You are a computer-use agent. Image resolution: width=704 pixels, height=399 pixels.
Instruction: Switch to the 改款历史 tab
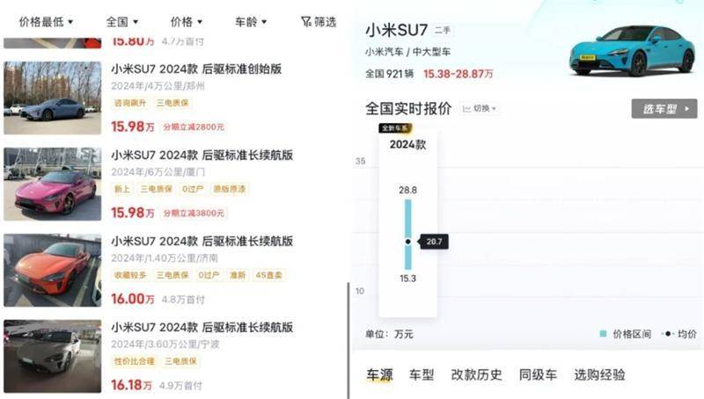click(476, 374)
